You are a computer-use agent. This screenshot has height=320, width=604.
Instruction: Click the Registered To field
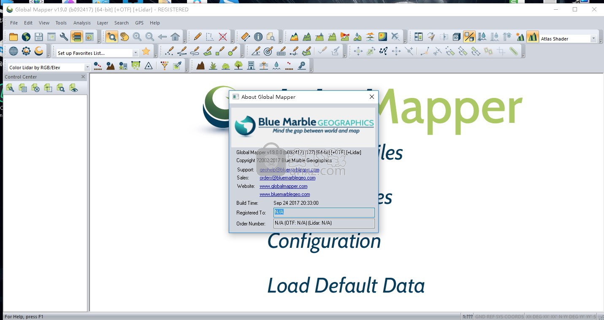324,212
